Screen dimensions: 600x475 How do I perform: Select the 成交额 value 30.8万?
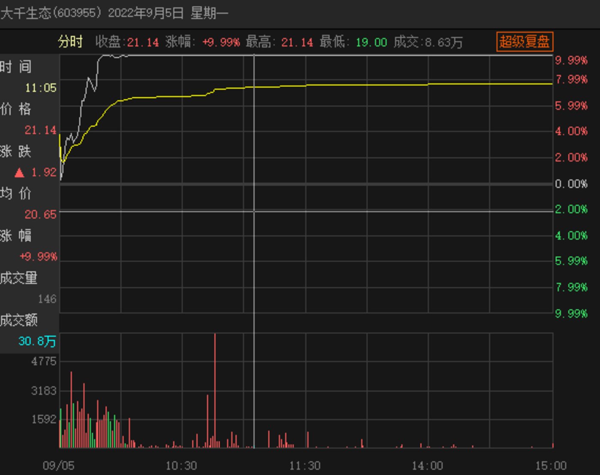point(37,341)
